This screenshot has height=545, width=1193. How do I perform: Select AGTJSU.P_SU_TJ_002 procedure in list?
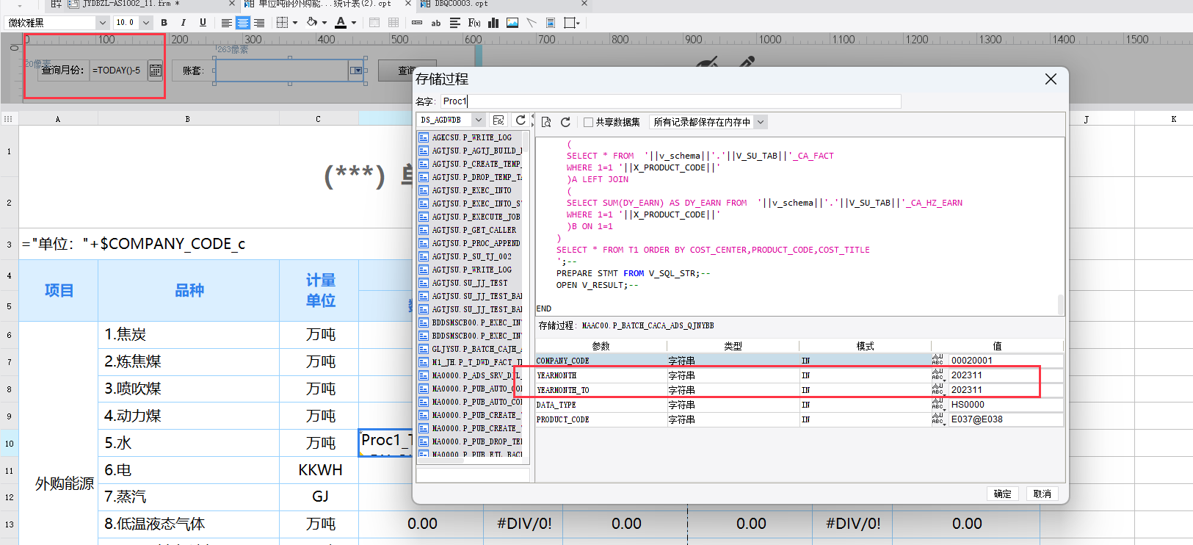click(471, 256)
